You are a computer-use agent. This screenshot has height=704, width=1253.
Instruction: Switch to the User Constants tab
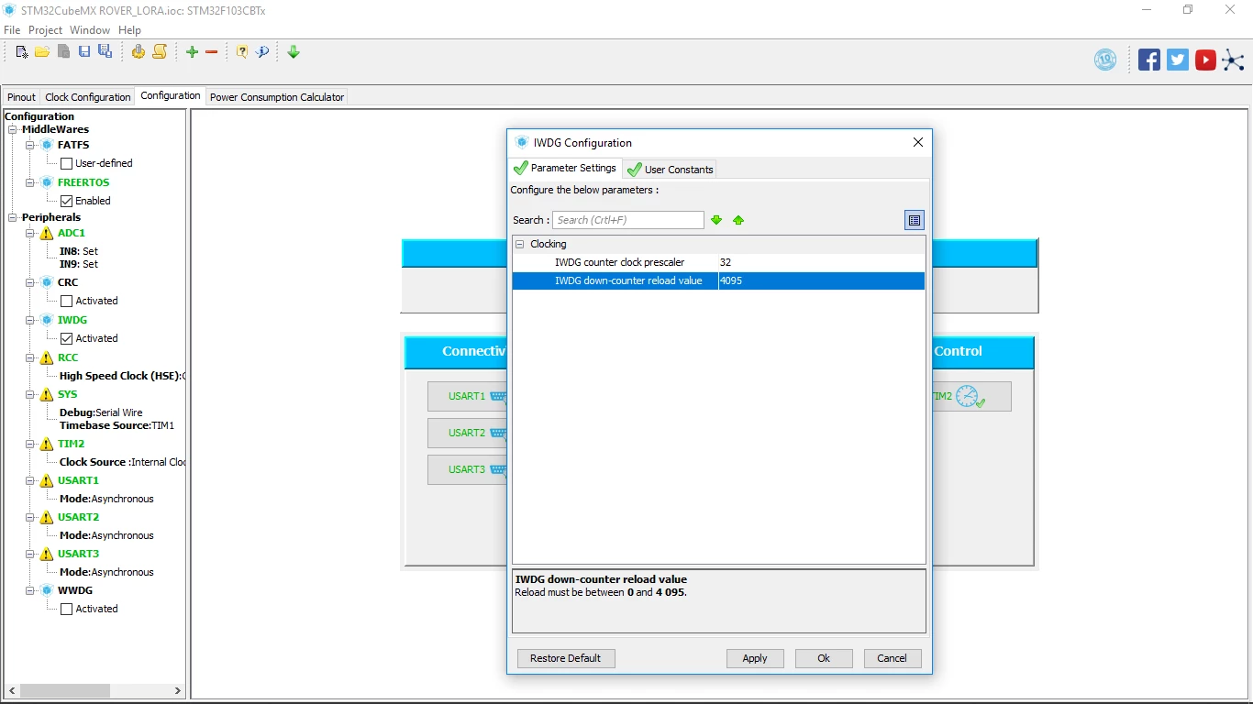click(670, 170)
